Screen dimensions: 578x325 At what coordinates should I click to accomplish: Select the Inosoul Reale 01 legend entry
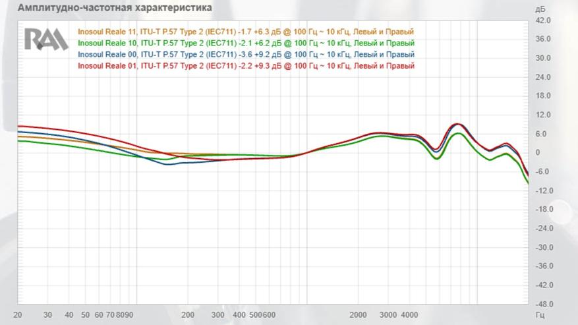246,66
